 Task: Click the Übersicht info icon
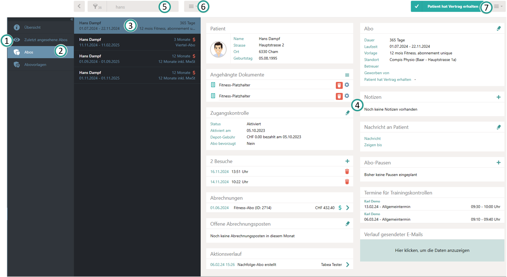tap(17, 27)
